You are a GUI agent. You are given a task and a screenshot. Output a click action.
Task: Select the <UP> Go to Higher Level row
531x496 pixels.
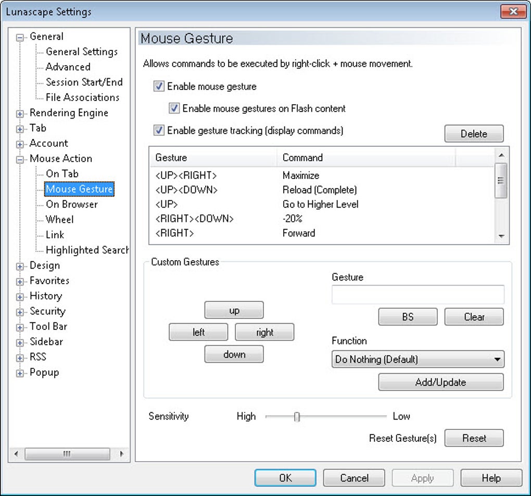[x=322, y=204]
